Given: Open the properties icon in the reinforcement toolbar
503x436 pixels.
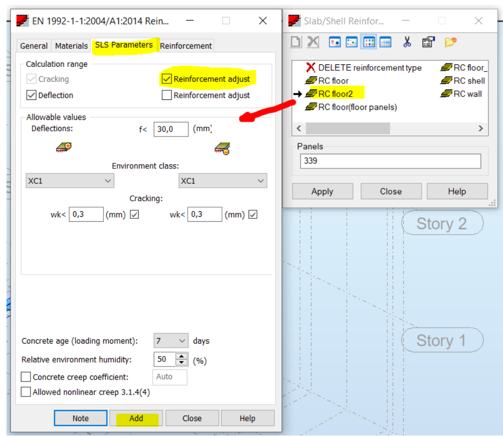Looking at the screenshot, I should (x=428, y=41).
